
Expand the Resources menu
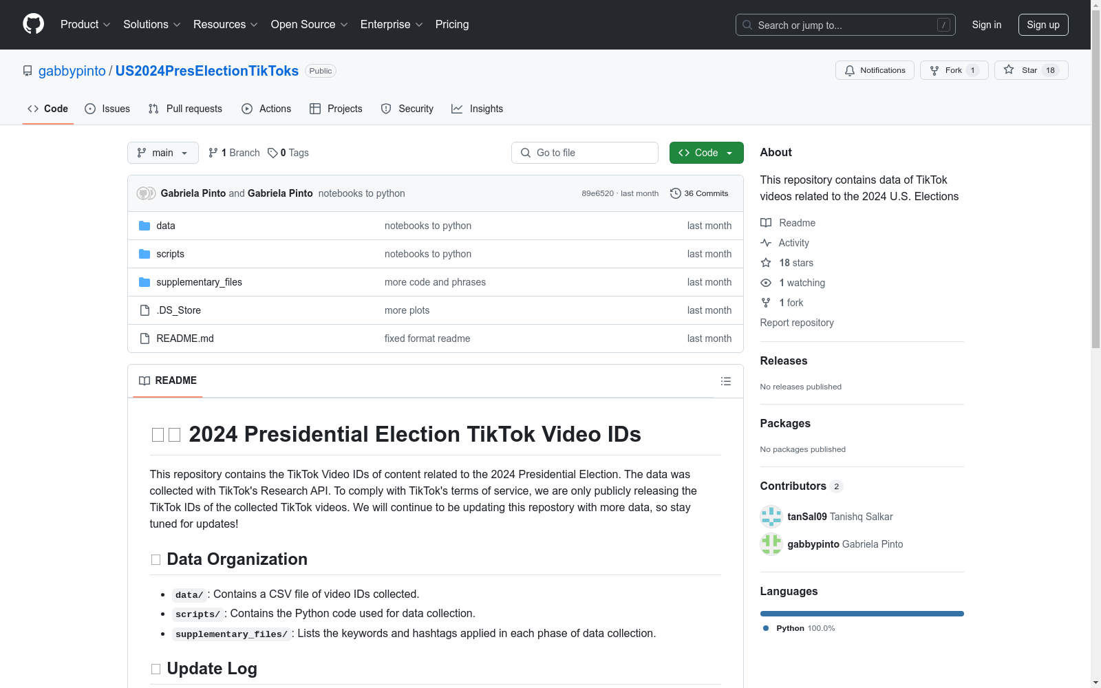226,25
